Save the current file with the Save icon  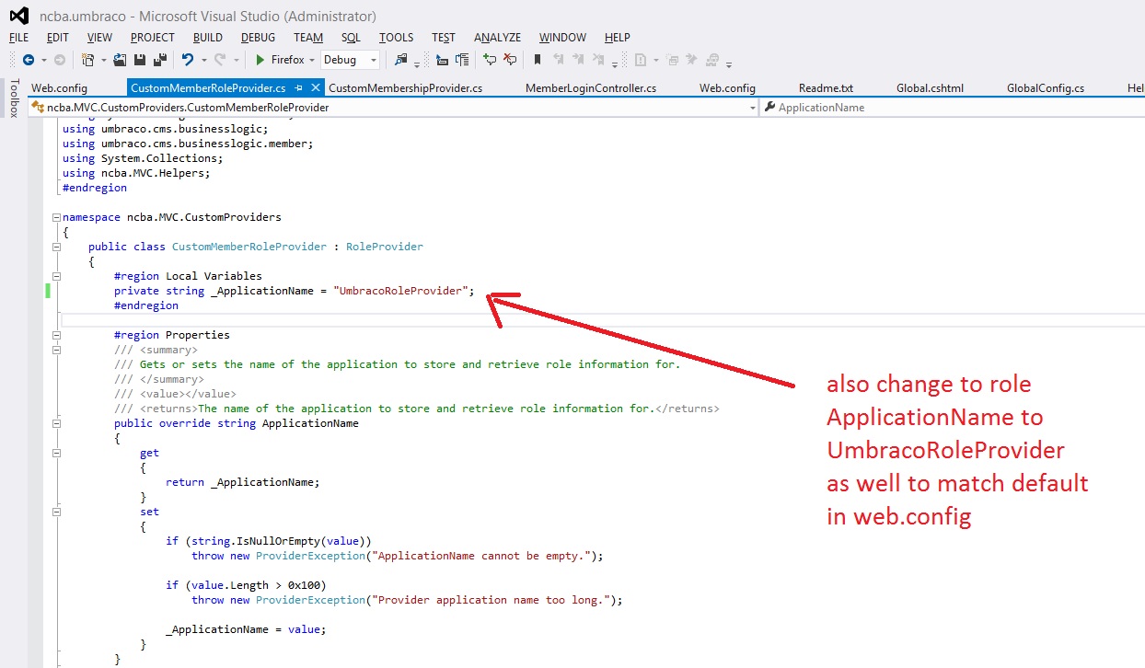tap(140, 60)
